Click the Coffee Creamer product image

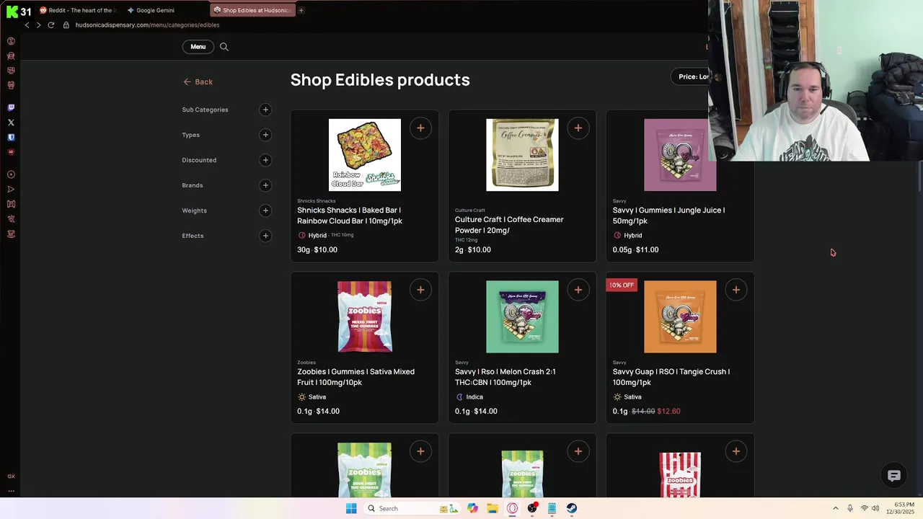click(x=522, y=155)
